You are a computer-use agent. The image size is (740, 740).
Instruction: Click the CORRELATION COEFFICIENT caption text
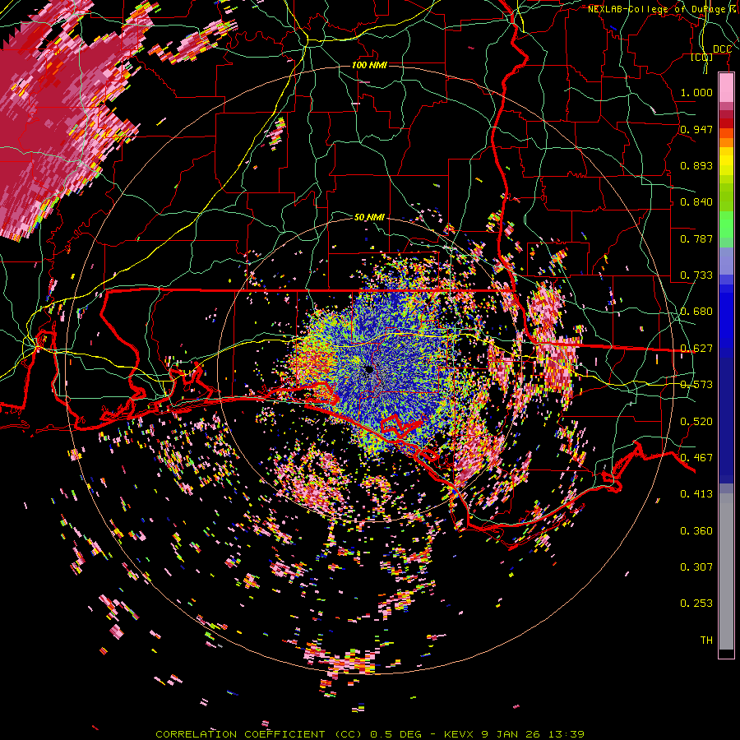[240, 734]
